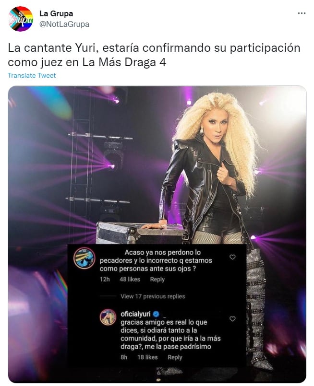Open oficialyuri's avatar in the reply
The height and width of the screenshot is (386, 314).
tap(108, 317)
